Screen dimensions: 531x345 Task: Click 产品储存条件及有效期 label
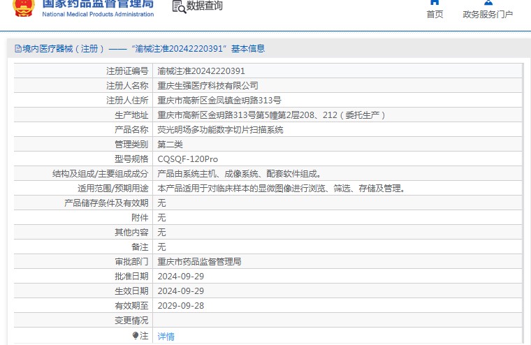point(106,203)
